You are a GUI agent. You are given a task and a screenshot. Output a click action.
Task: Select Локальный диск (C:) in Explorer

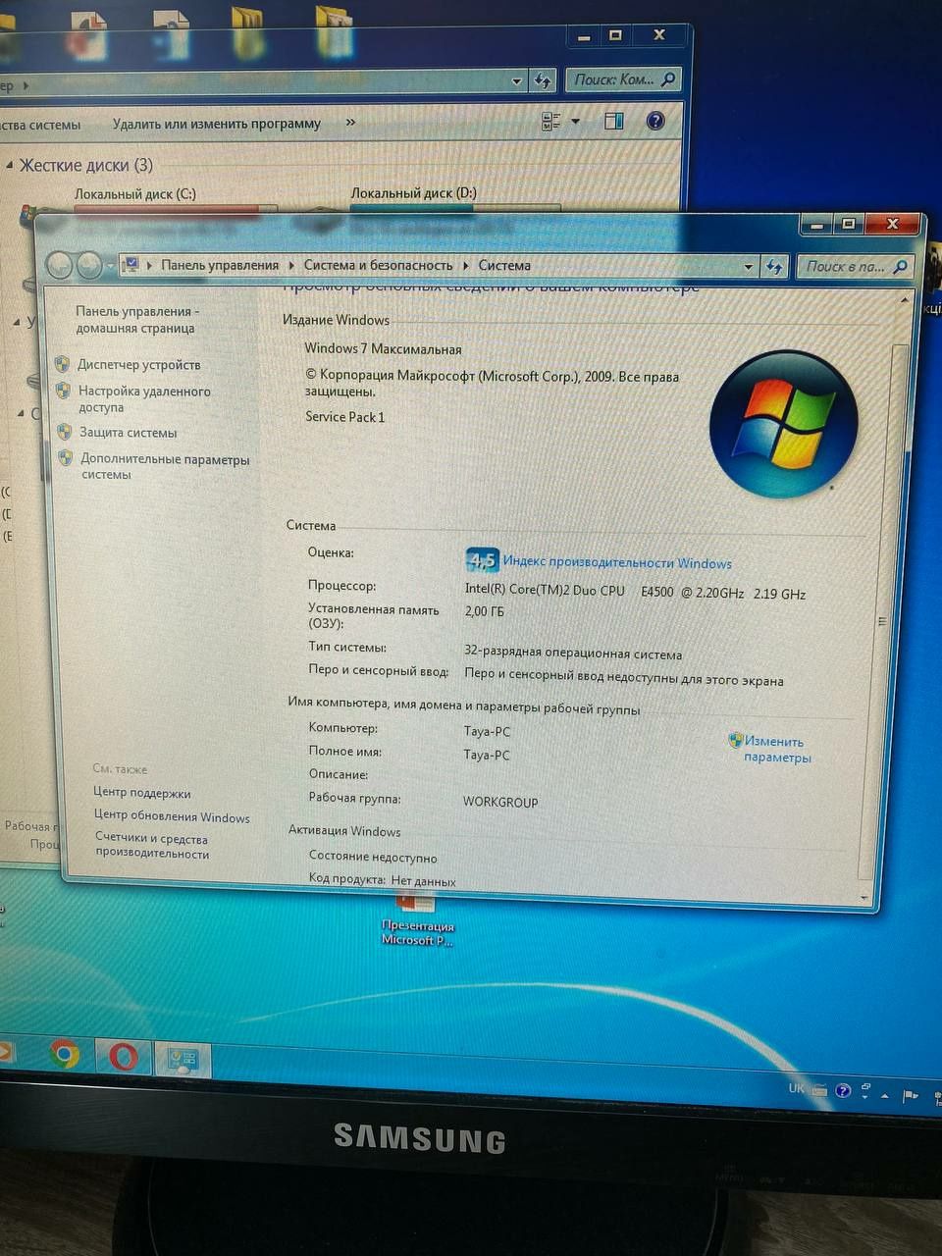coord(135,194)
